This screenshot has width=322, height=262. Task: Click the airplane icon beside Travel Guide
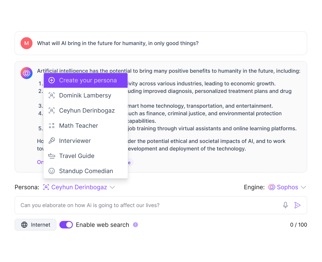click(51, 156)
